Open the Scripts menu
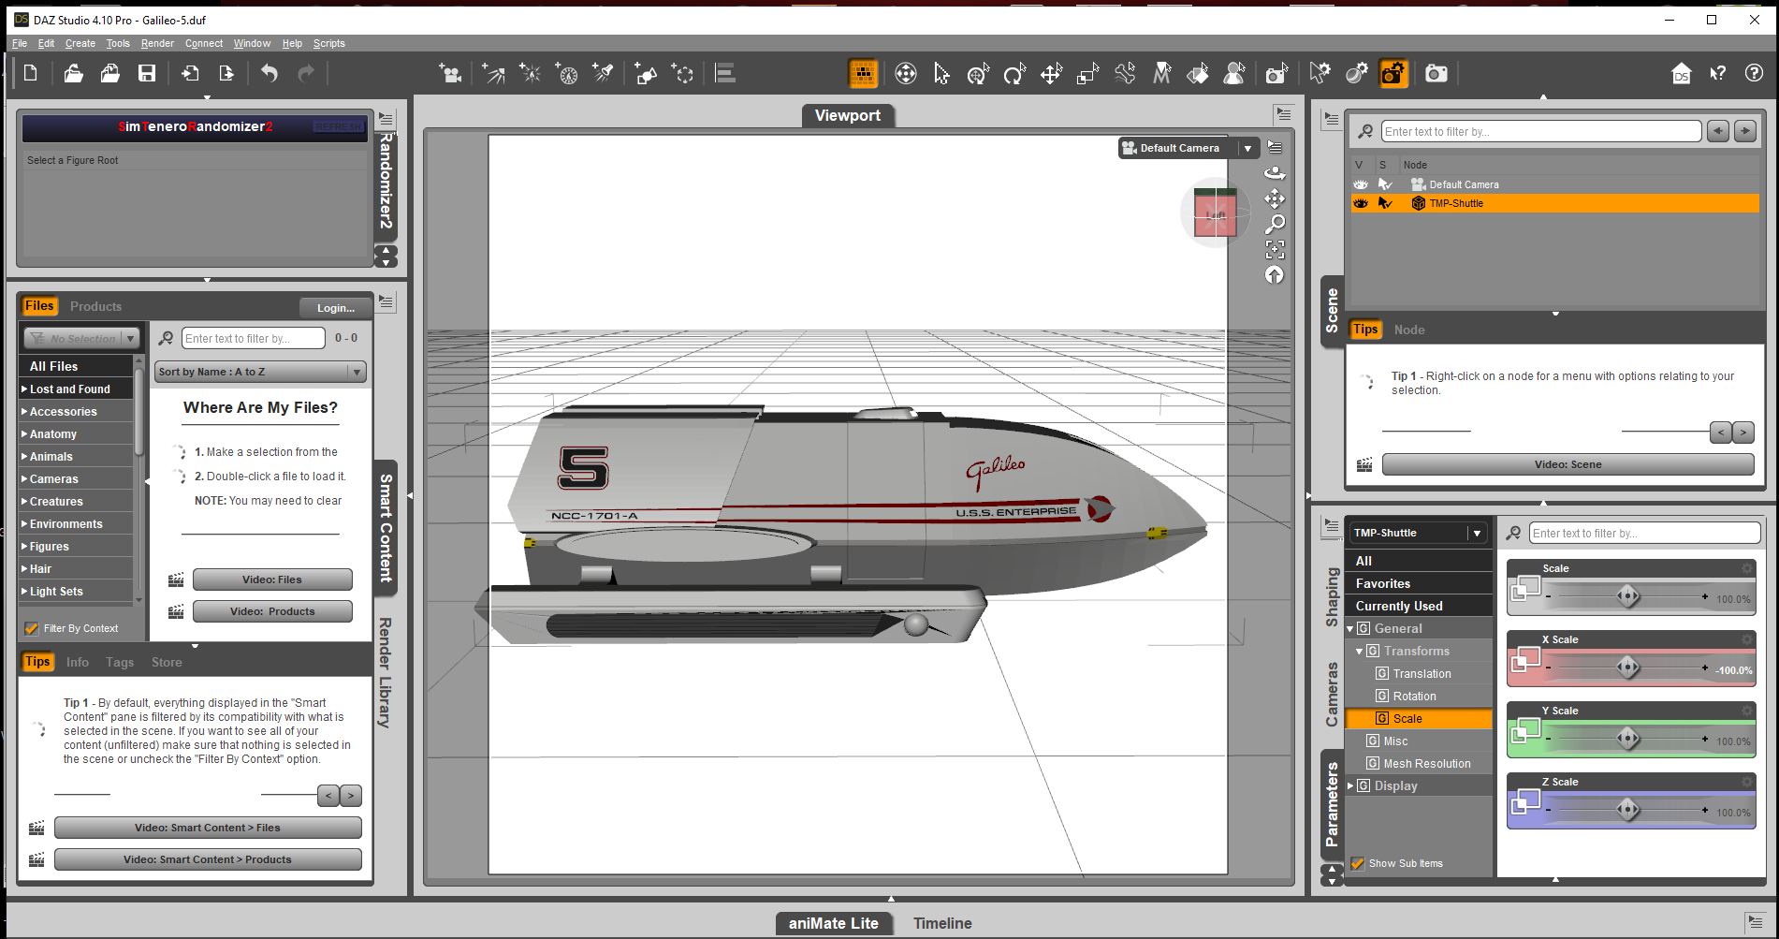Screen dimensions: 1779x939 328,43
